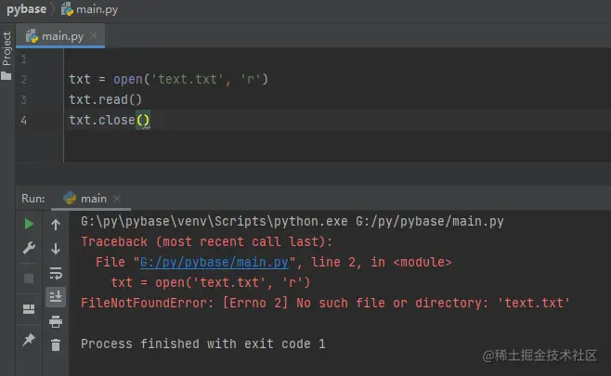The height and width of the screenshot is (376, 611).
Task: Click the FileNotFoundError message line
Action: (325, 303)
